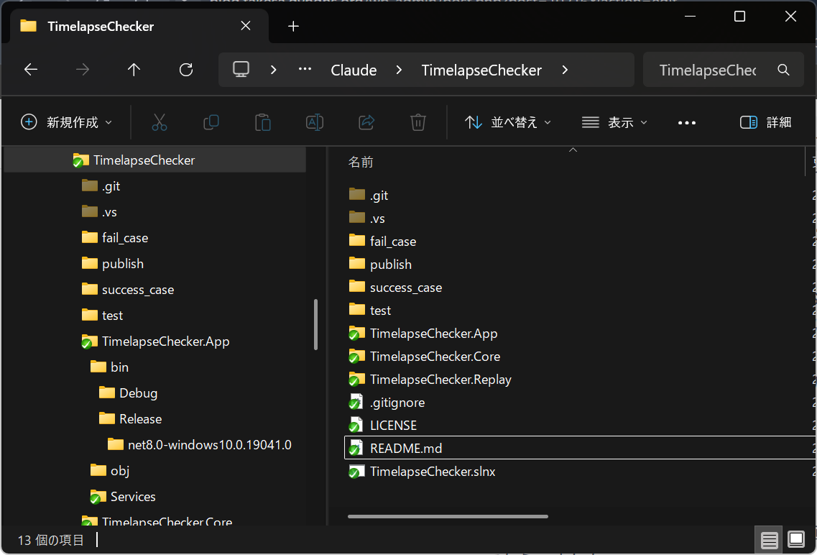Select TimelapseChecker.Replay folder in file list
This screenshot has width=817, height=555.
[581, 380]
